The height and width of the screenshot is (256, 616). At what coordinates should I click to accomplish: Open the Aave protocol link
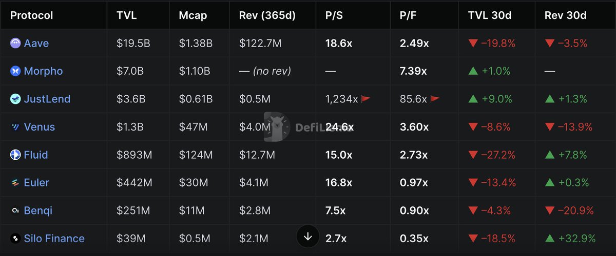(x=36, y=44)
